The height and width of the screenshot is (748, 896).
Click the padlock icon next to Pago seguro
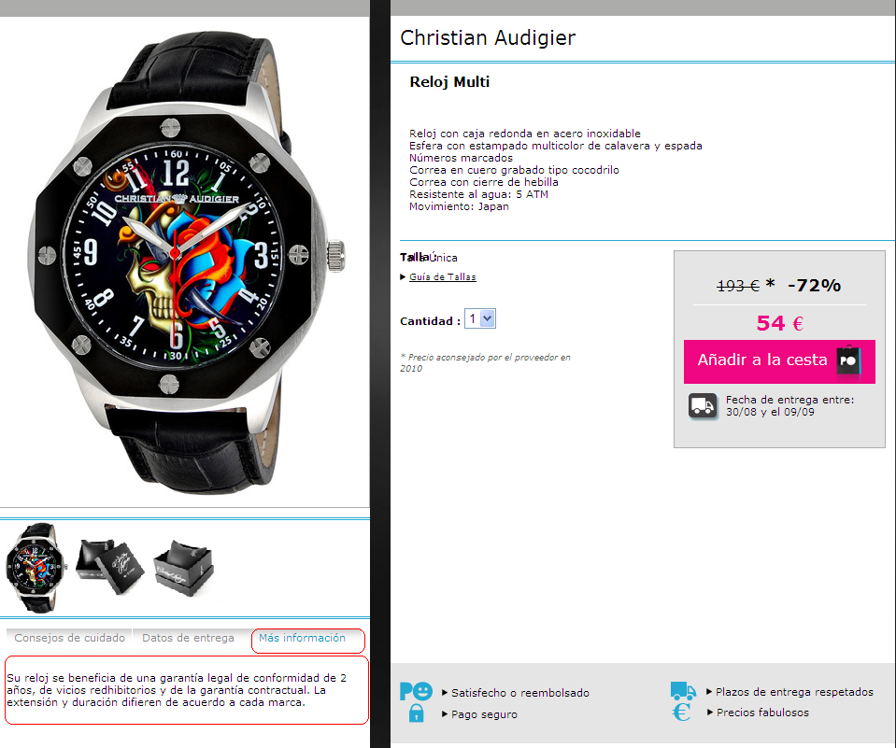point(417,713)
